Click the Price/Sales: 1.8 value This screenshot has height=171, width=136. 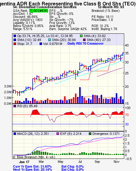click(102, 20)
